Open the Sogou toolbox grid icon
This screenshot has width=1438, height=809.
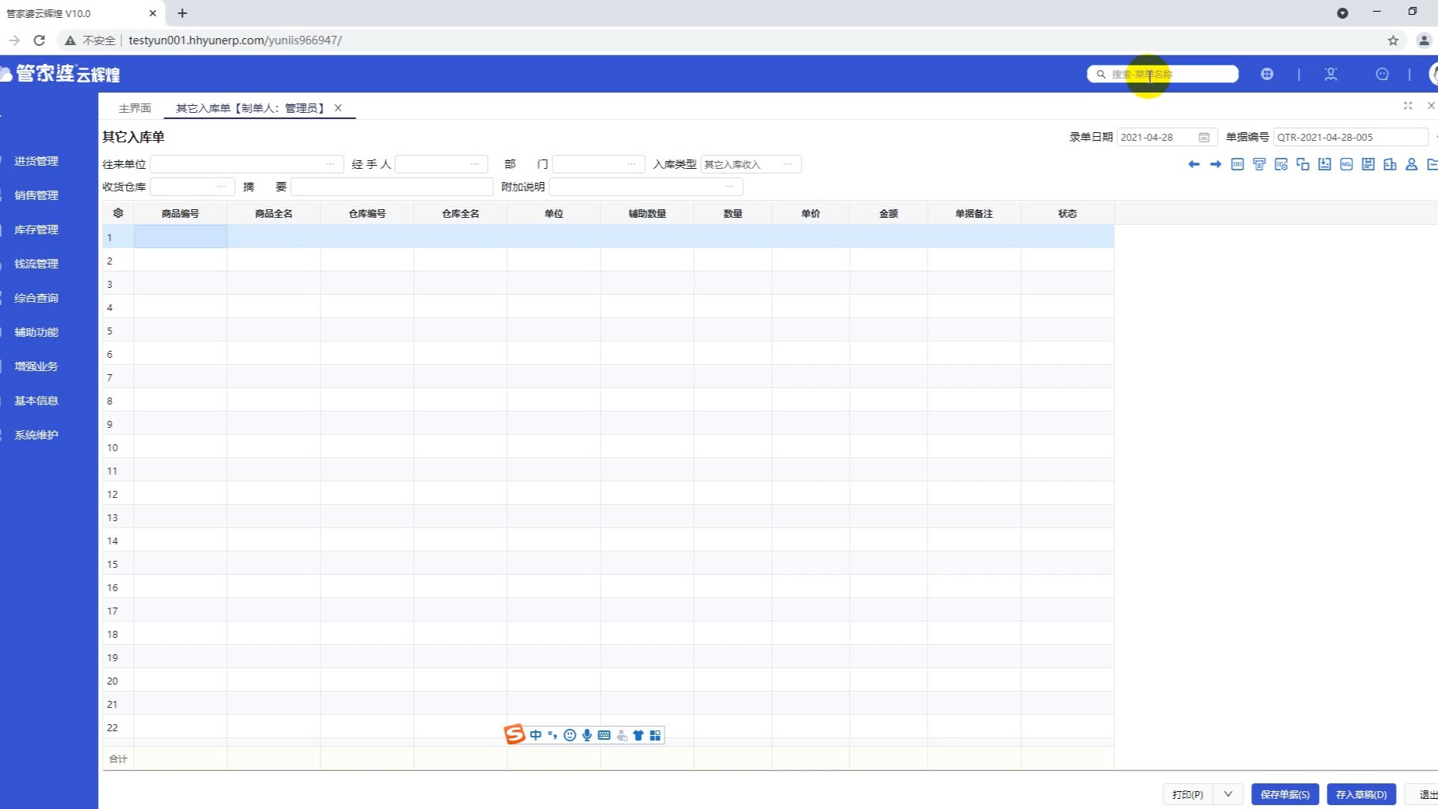coord(655,735)
